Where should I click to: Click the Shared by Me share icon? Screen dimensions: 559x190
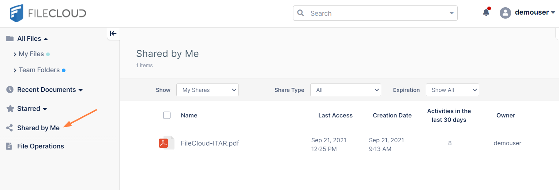[10, 128]
